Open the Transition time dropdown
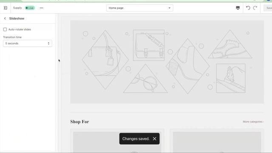This screenshot has width=272, height=153. tap(27, 43)
